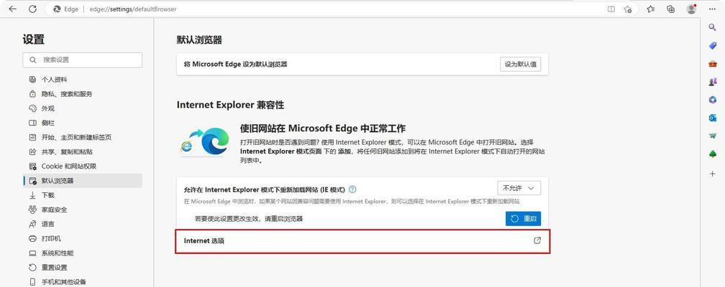
Task: Click 若要使此设置更改生效，请重启浏览器 text
Action: click(x=249, y=219)
